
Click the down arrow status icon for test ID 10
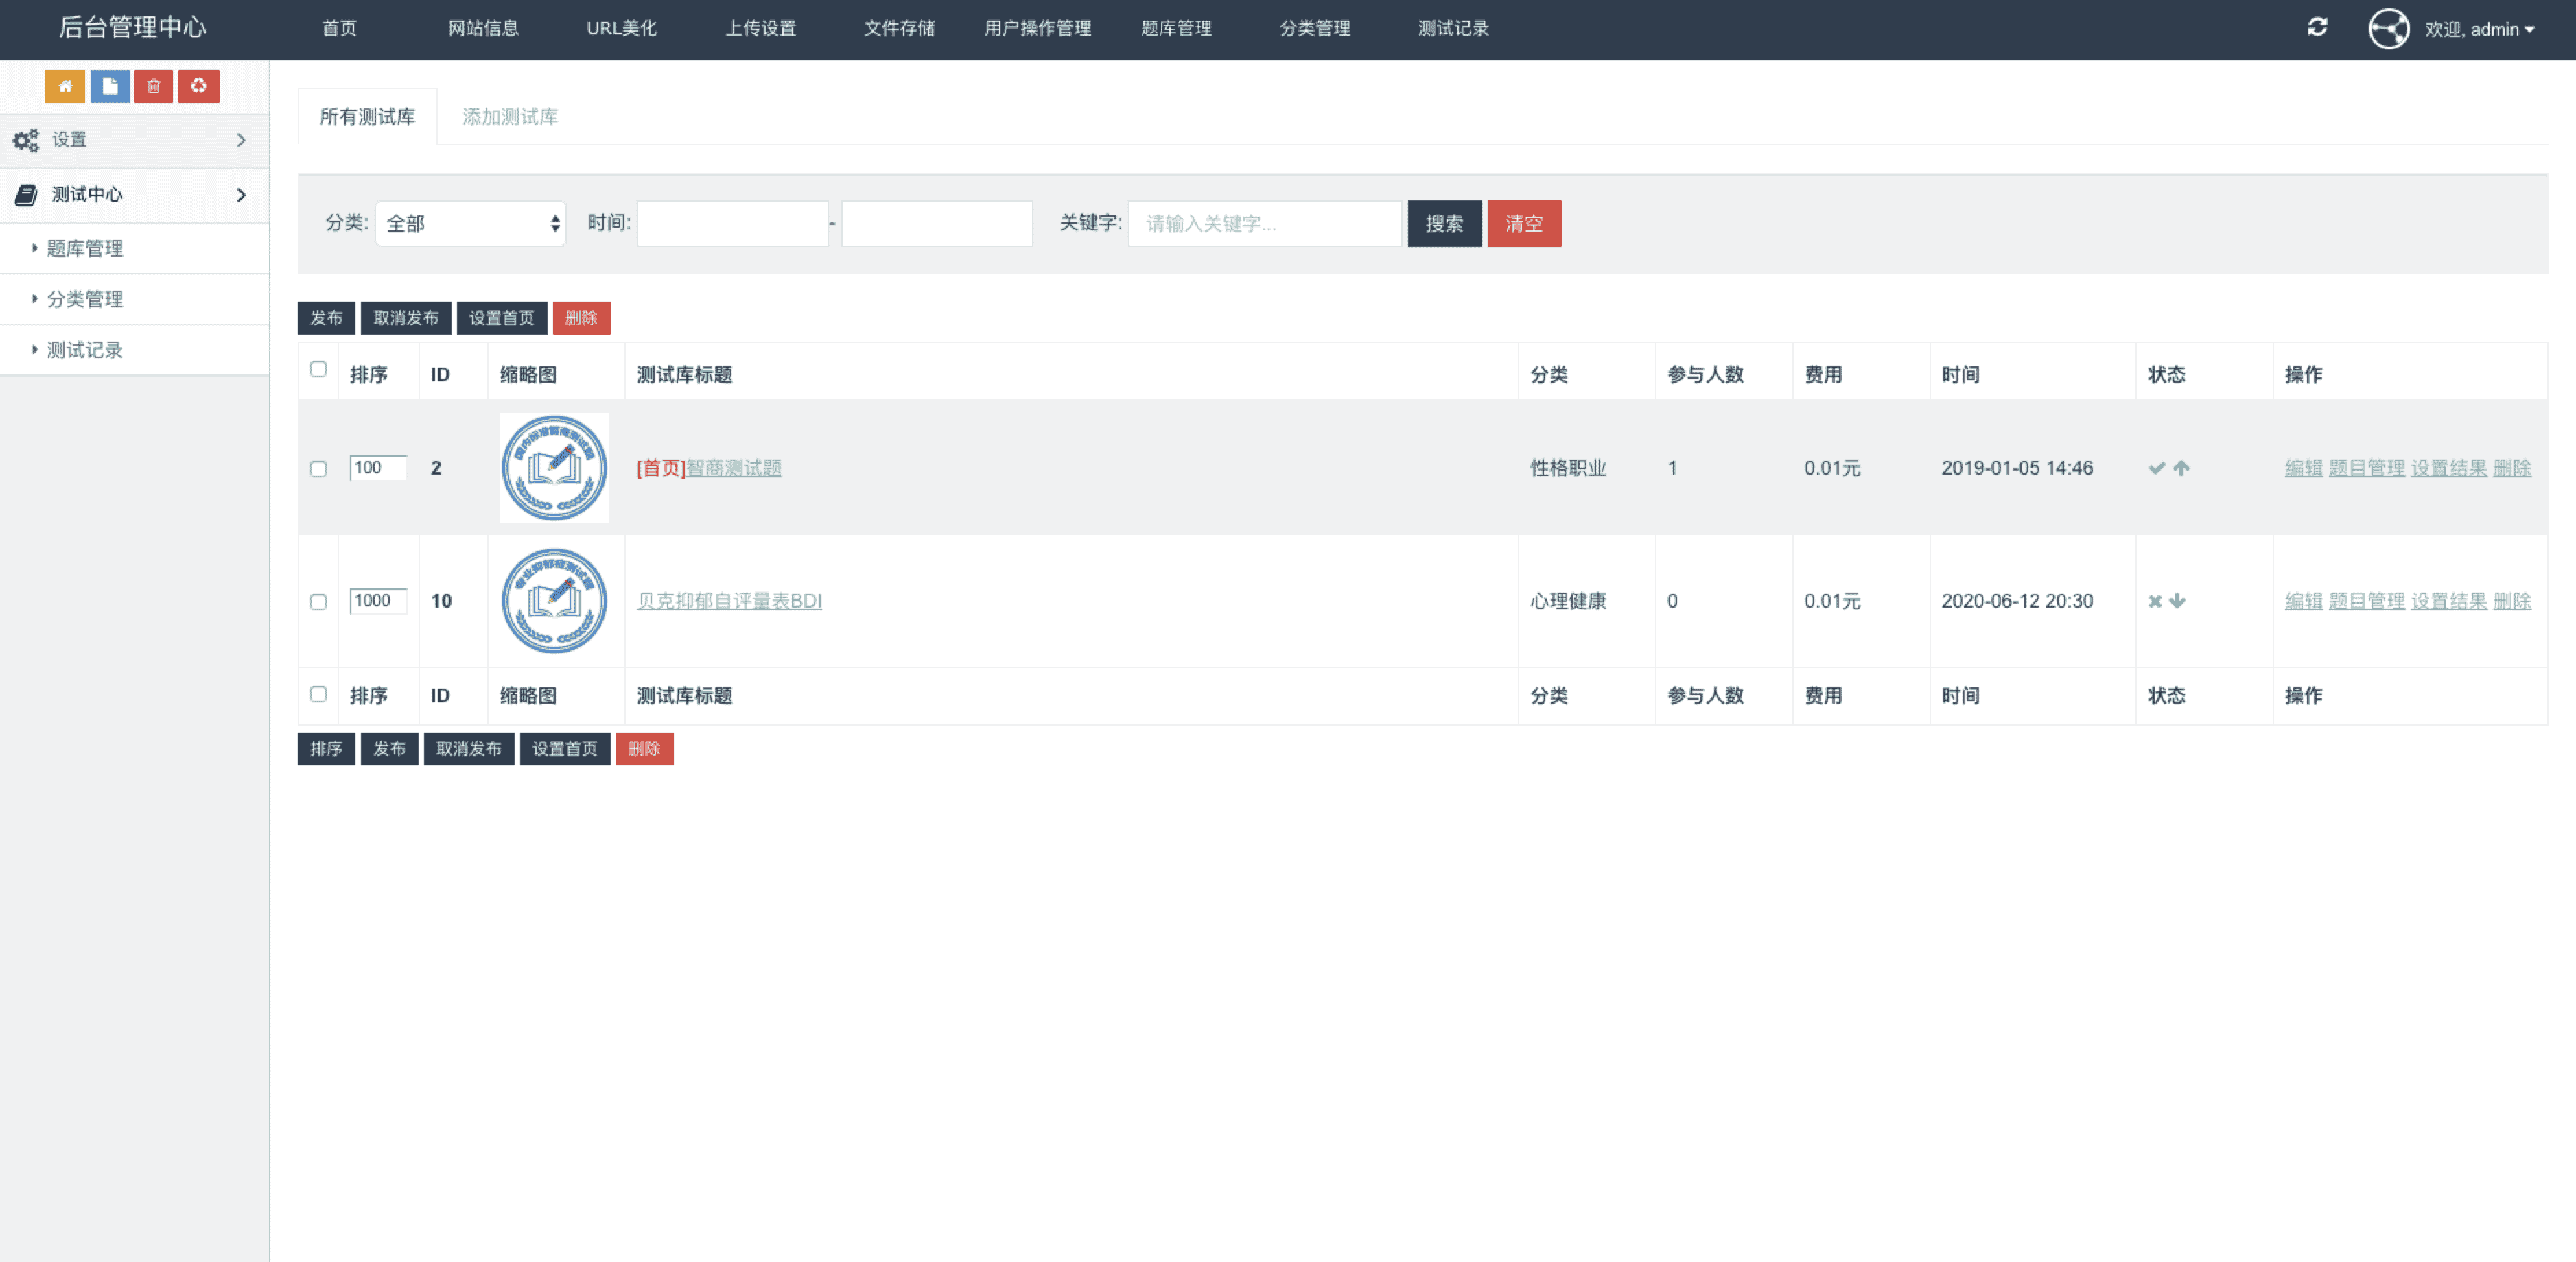pos(2177,601)
